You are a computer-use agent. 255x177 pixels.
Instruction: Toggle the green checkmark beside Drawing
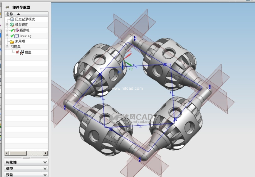(12, 36)
